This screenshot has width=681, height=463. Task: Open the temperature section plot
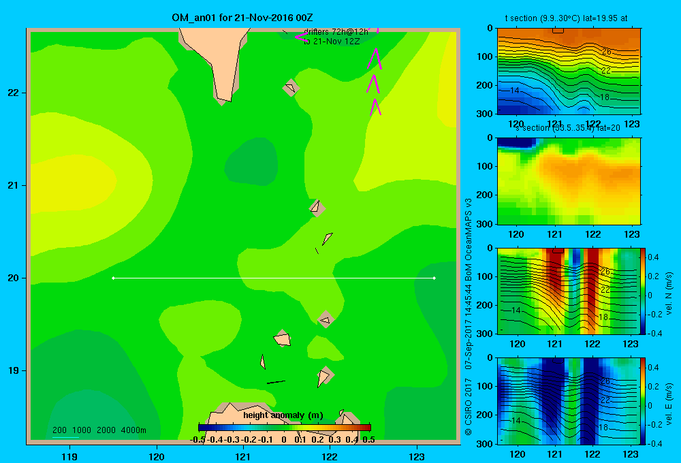coord(569,71)
